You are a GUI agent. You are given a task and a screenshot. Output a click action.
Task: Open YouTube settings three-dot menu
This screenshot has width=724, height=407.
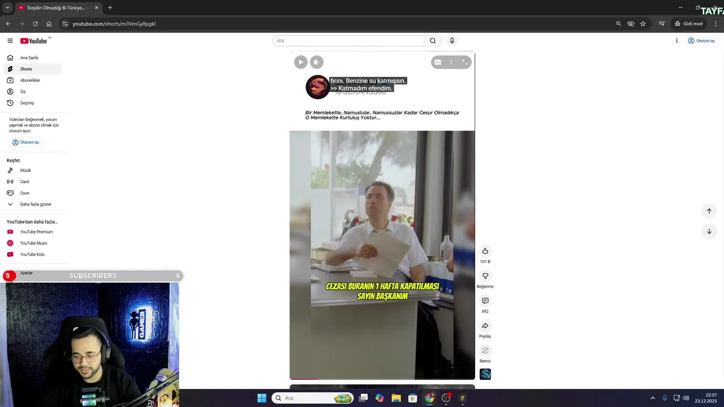tap(676, 41)
